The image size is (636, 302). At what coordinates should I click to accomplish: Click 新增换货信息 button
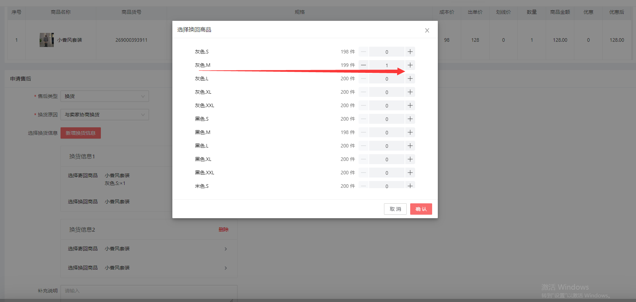click(81, 133)
